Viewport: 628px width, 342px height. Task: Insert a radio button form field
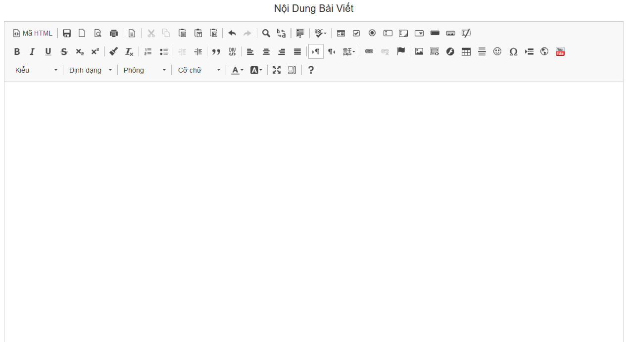[x=372, y=33]
